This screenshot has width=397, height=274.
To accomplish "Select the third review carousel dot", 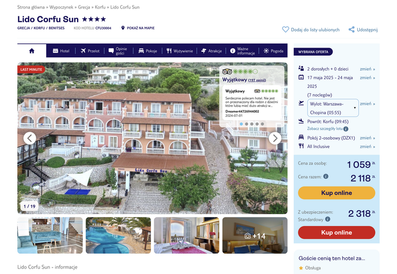I will tap(252, 124).
